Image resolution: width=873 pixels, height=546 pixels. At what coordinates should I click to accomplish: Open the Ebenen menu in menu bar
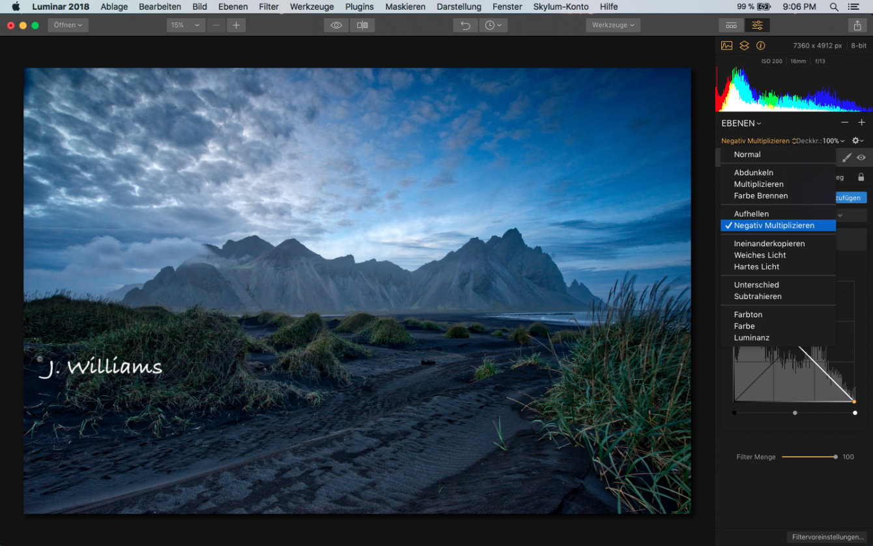[233, 7]
